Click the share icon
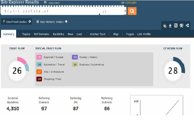The height and width of the screenshot is (123, 194). tap(187, 26)
